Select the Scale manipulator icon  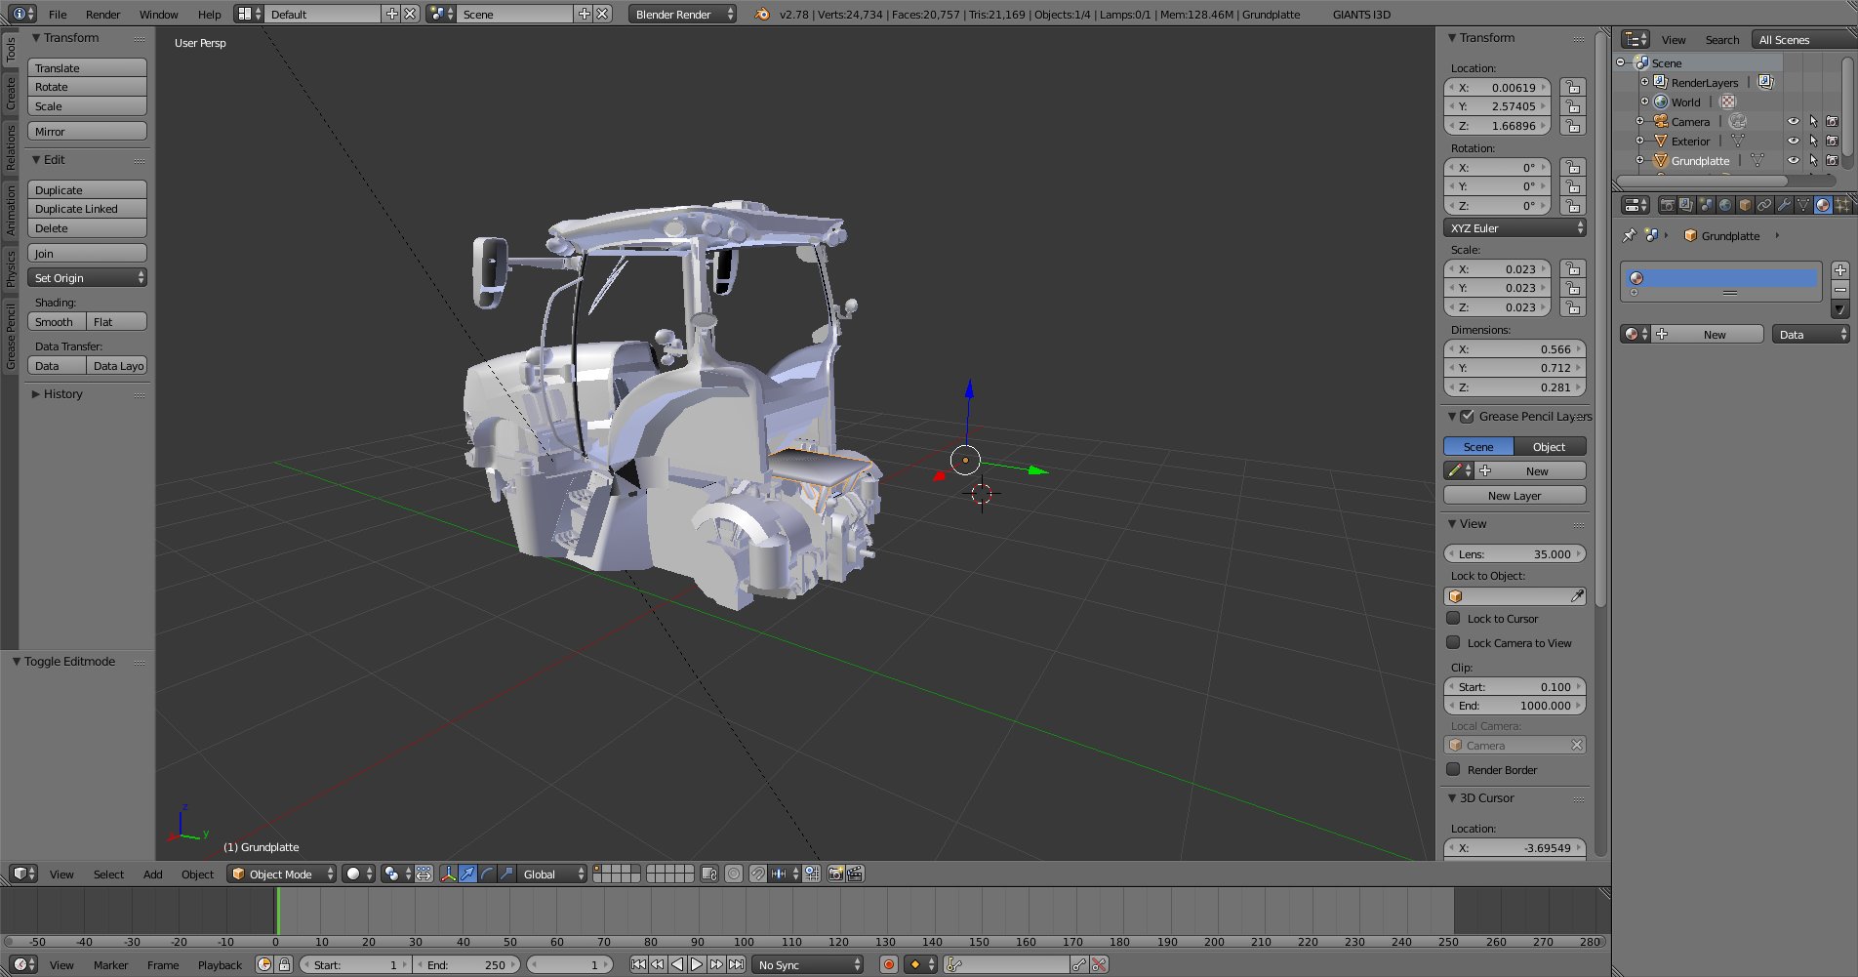click(506, 874)
